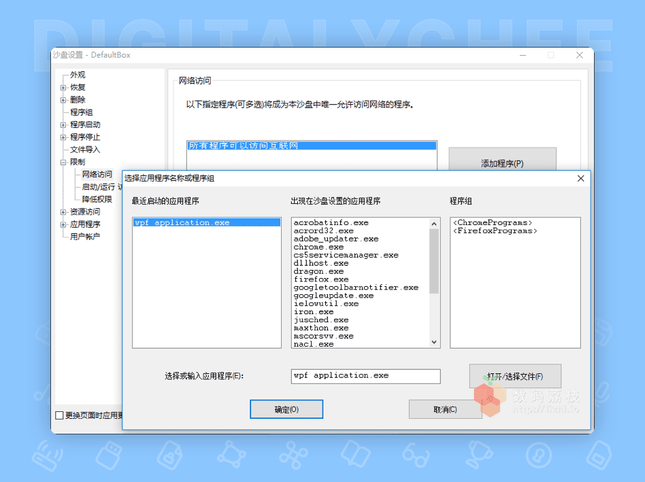Close the application selection dialog with X
This screenshot has width=645, height=482.
pos(580,178)
